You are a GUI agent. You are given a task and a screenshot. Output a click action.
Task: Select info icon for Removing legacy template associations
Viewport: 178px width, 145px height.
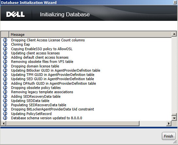(x=5, y=92)
